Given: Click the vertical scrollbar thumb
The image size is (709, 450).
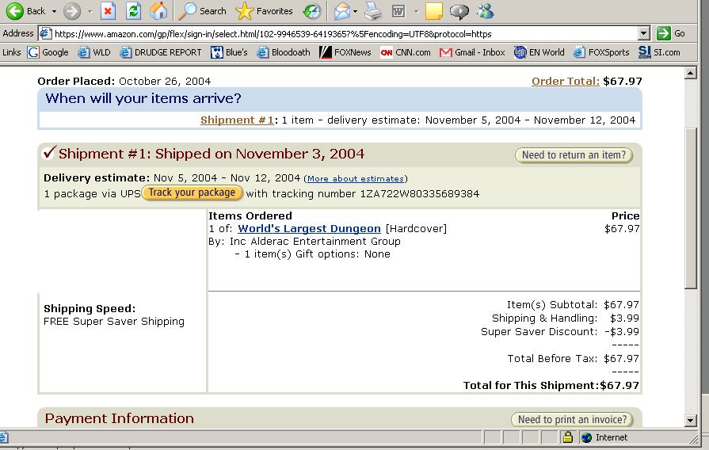Looking at the screenshot, I should (x=691, y=209).
